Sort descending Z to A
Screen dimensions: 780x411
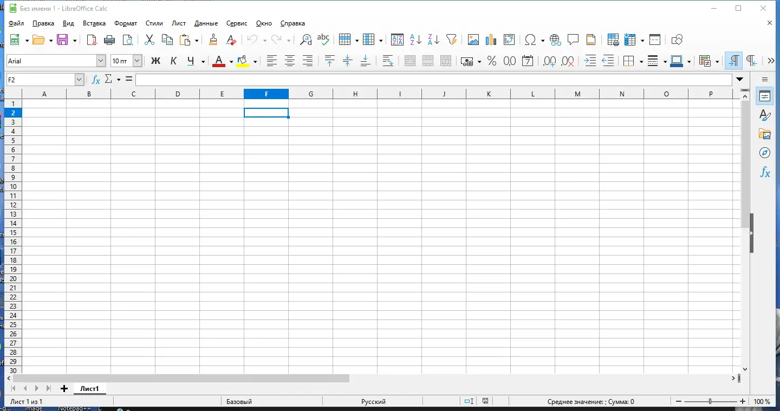point(433,40)
